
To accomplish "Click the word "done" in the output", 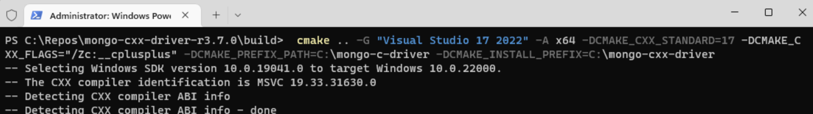I will click(x=263, y=110).
